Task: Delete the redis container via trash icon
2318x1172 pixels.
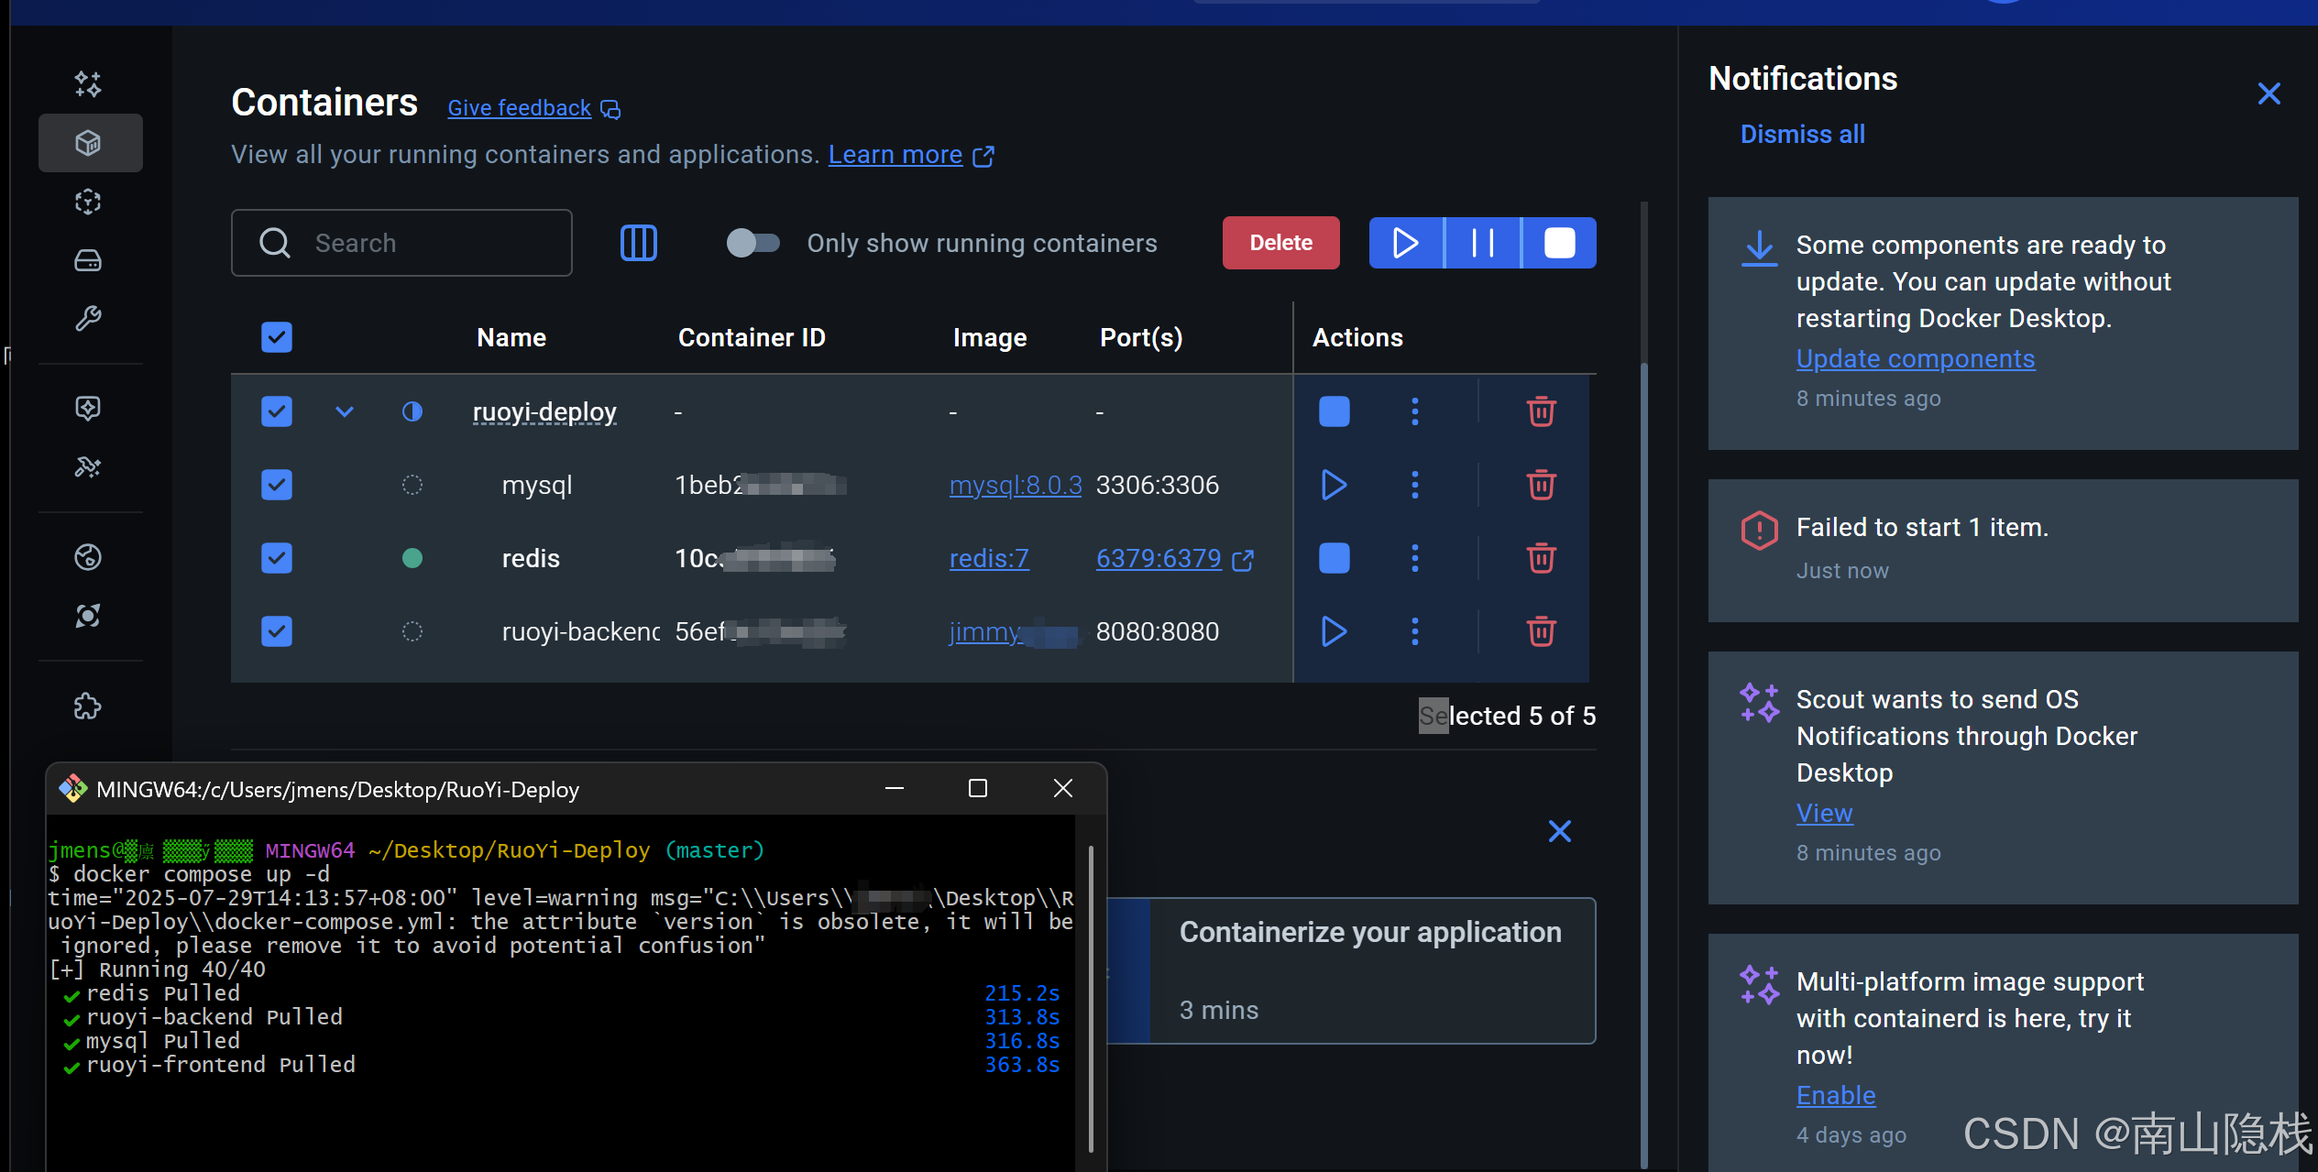Action: click(x=1542, y=558)
